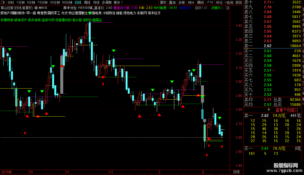Click the 光伏 sector tag
The image size is (304, 175).
coord(64,13)
